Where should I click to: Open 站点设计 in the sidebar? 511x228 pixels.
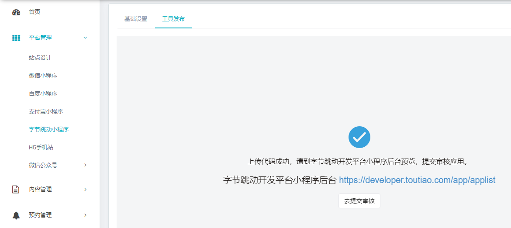(40, 58)
